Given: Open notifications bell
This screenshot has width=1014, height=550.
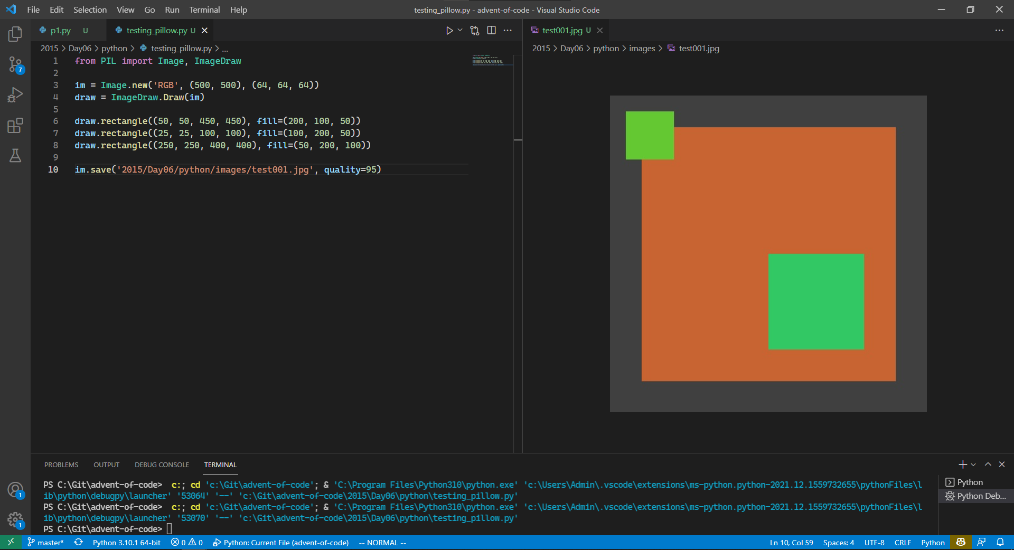Looking at the screenshot, I should point(1000,543).
